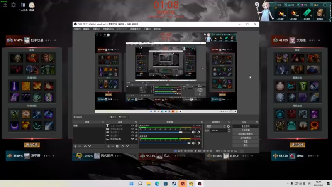Toggle visibility of the 视频采集设备 source
Viewport: 332px width, 187px height.
point(132,129)
